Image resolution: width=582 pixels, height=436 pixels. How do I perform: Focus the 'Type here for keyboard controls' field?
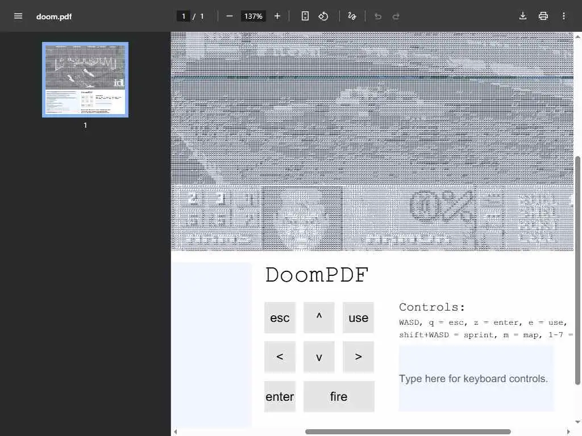click(476, 379)
